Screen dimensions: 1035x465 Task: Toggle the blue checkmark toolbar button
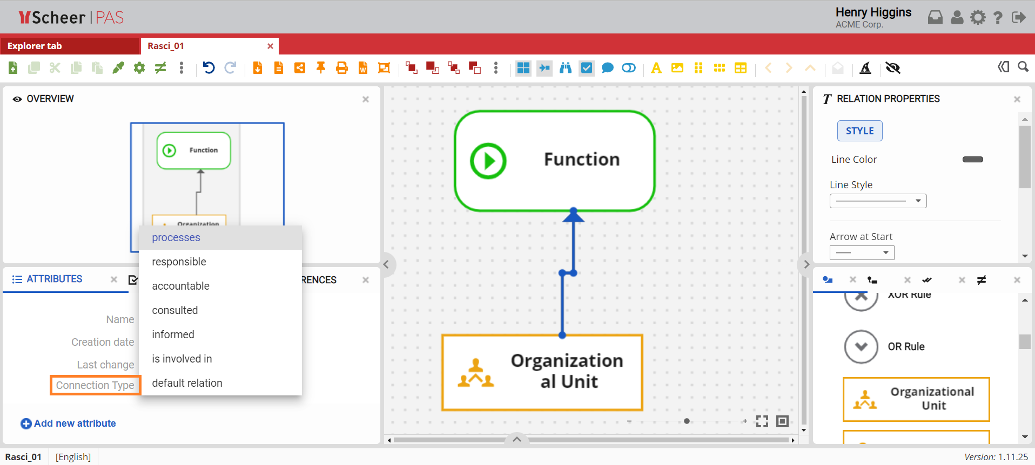tap(587, 68)
